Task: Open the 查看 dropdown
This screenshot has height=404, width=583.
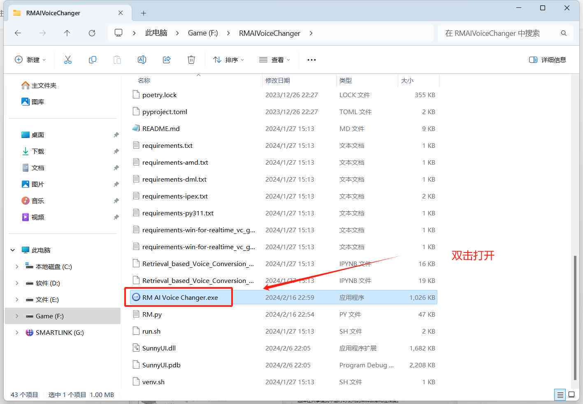Action: (274, 60)
